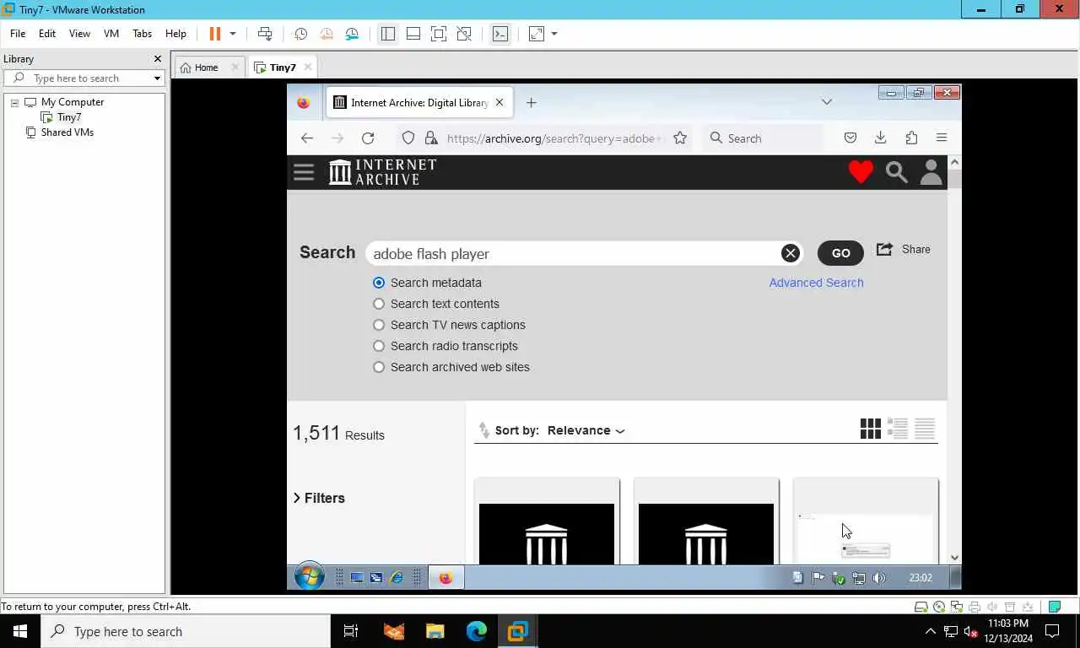The image size is (1080, 648).
Task: Reload the Internet Archive page
Action: tap(368, 138)
